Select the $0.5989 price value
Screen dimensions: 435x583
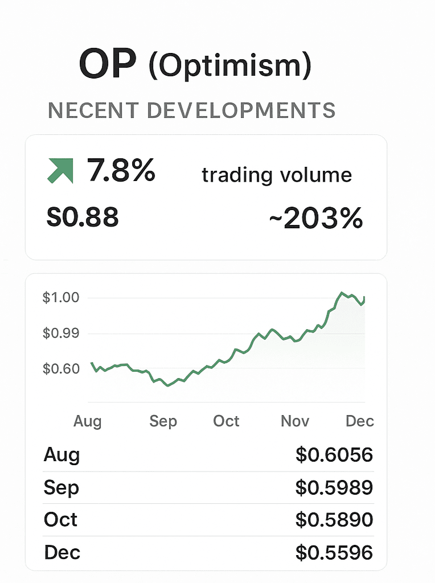click(334, 487)
